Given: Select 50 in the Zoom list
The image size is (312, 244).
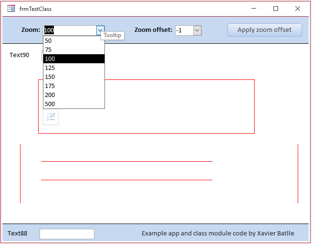Looking at the screenshot, I should (74, 41).
